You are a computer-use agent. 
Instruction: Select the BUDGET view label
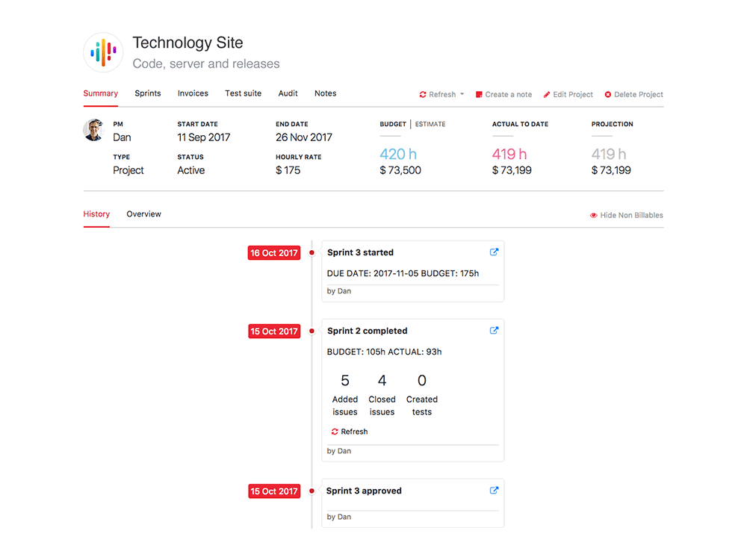[x=393, y=124]
